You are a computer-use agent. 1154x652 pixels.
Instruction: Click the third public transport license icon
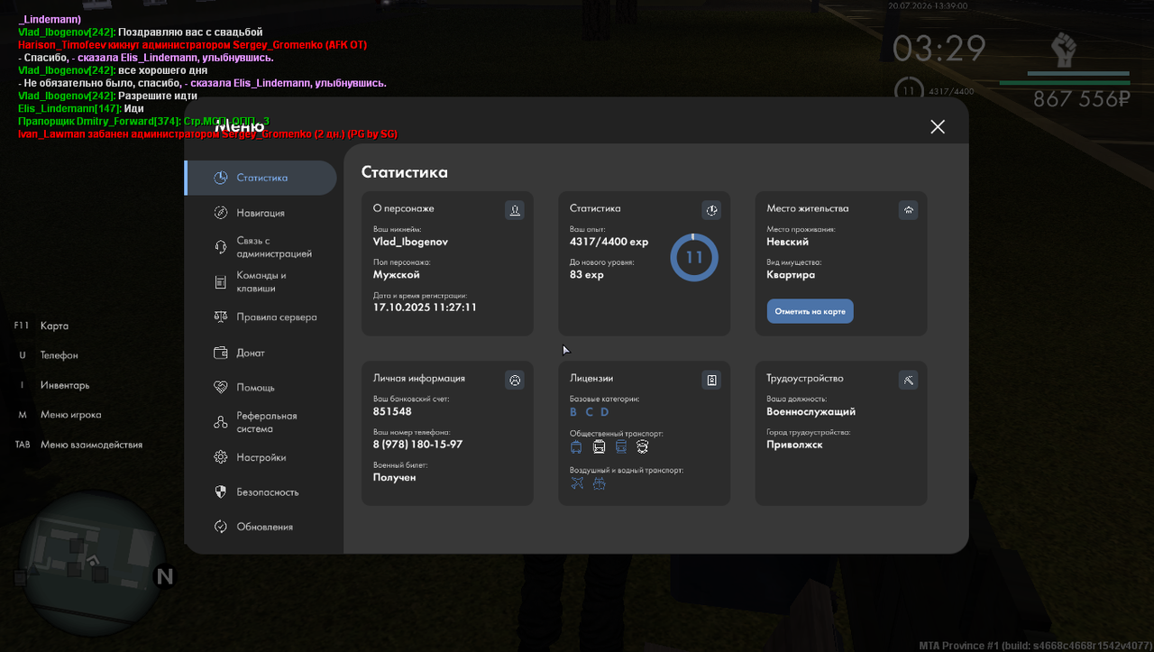point(620,446)
